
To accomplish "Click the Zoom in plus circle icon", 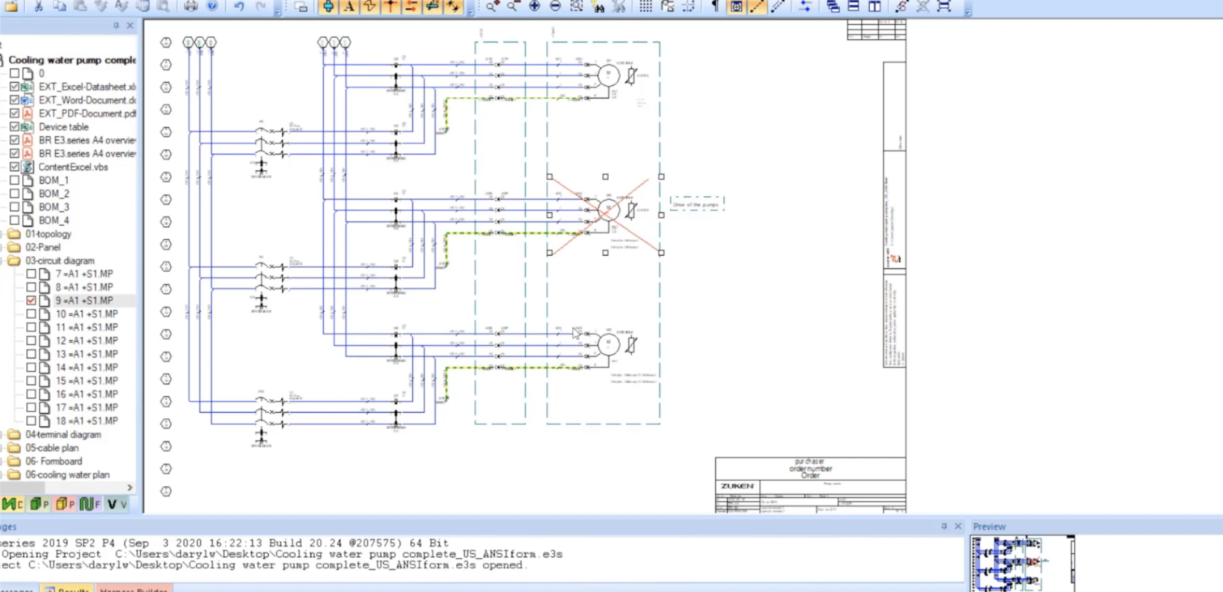I will [535, 6].
